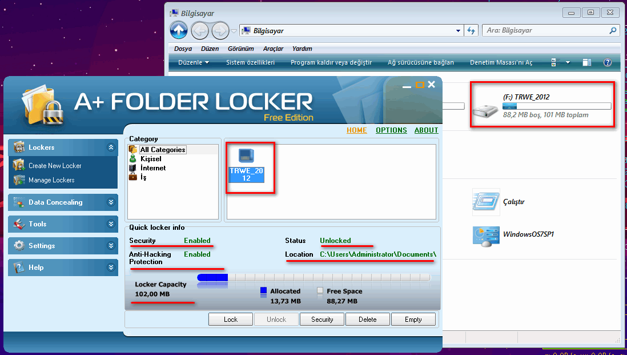Click the Kişisel category icon
Screen dimensions: 627x355
pyautogui.click(x=133, y=159)
